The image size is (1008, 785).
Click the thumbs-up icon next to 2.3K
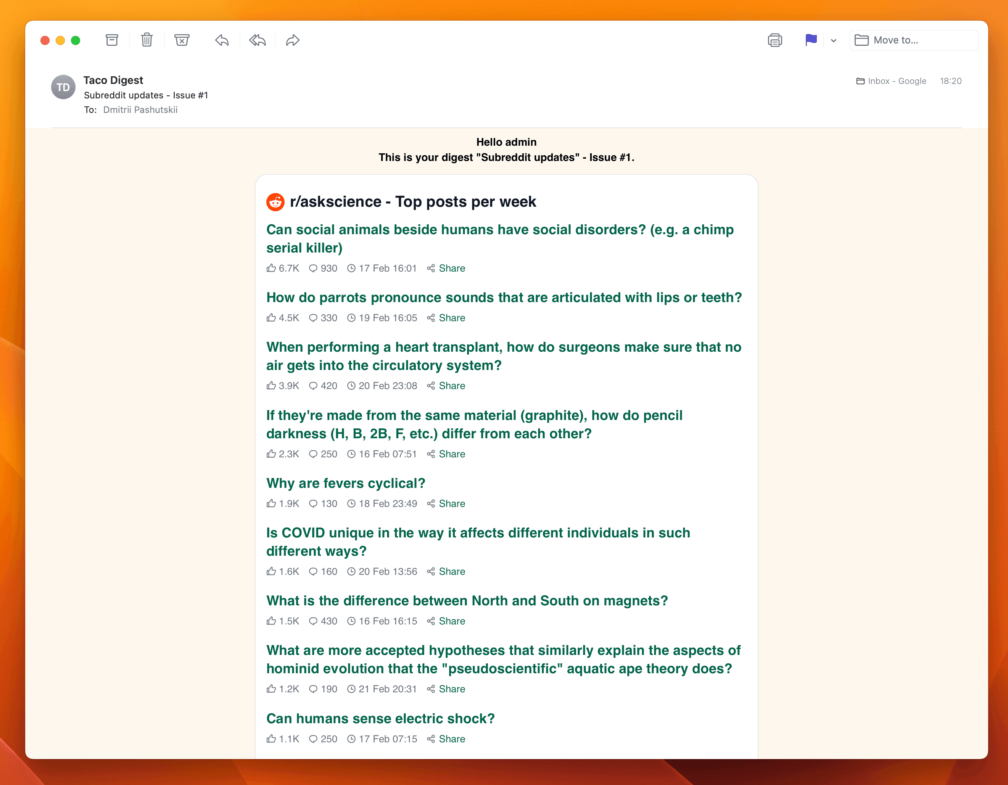pyautogui.click(x=271, y=454)
